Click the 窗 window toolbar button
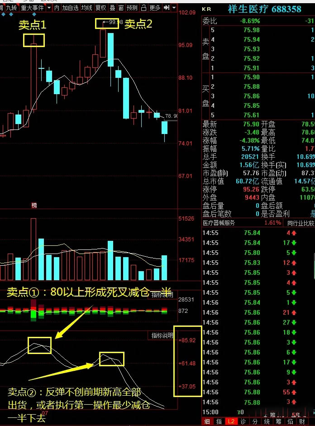This screenshot has height=426, width=315. (121, 8)
